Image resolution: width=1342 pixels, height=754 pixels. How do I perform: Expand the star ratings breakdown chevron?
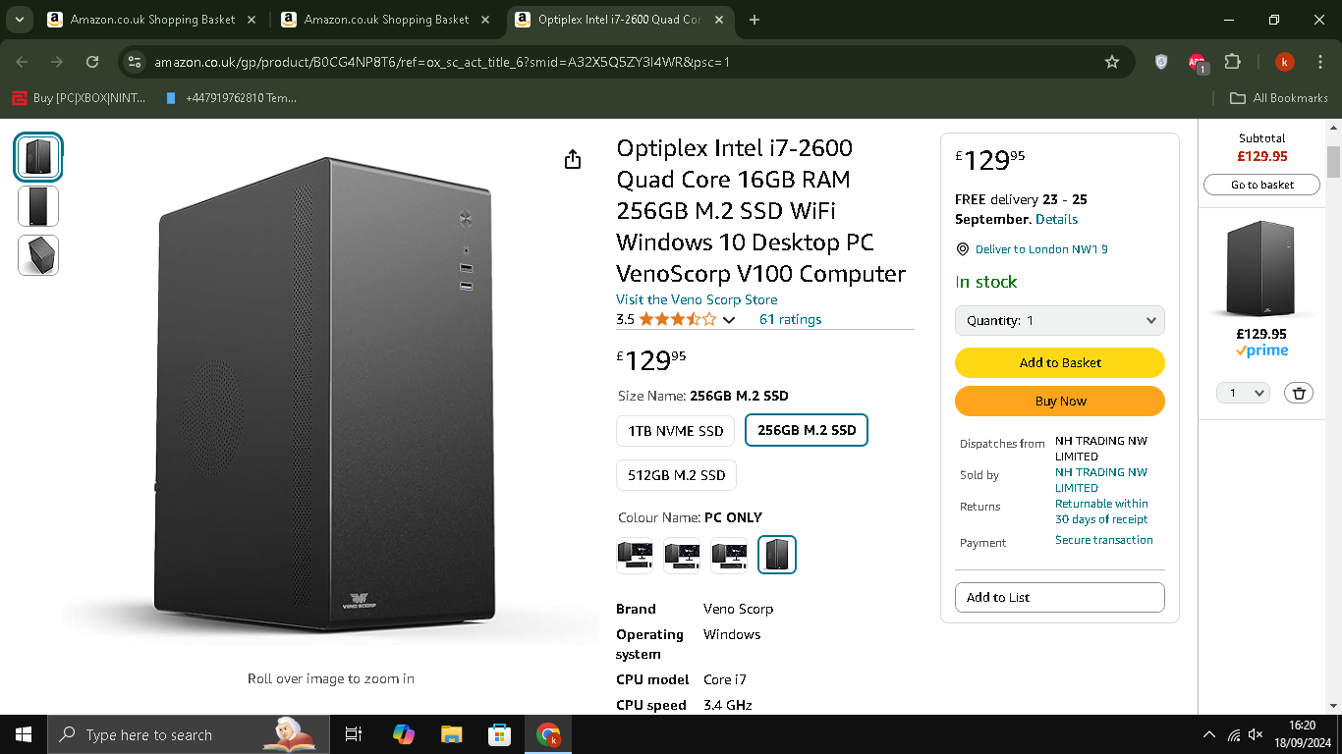[x=729, y=319]
